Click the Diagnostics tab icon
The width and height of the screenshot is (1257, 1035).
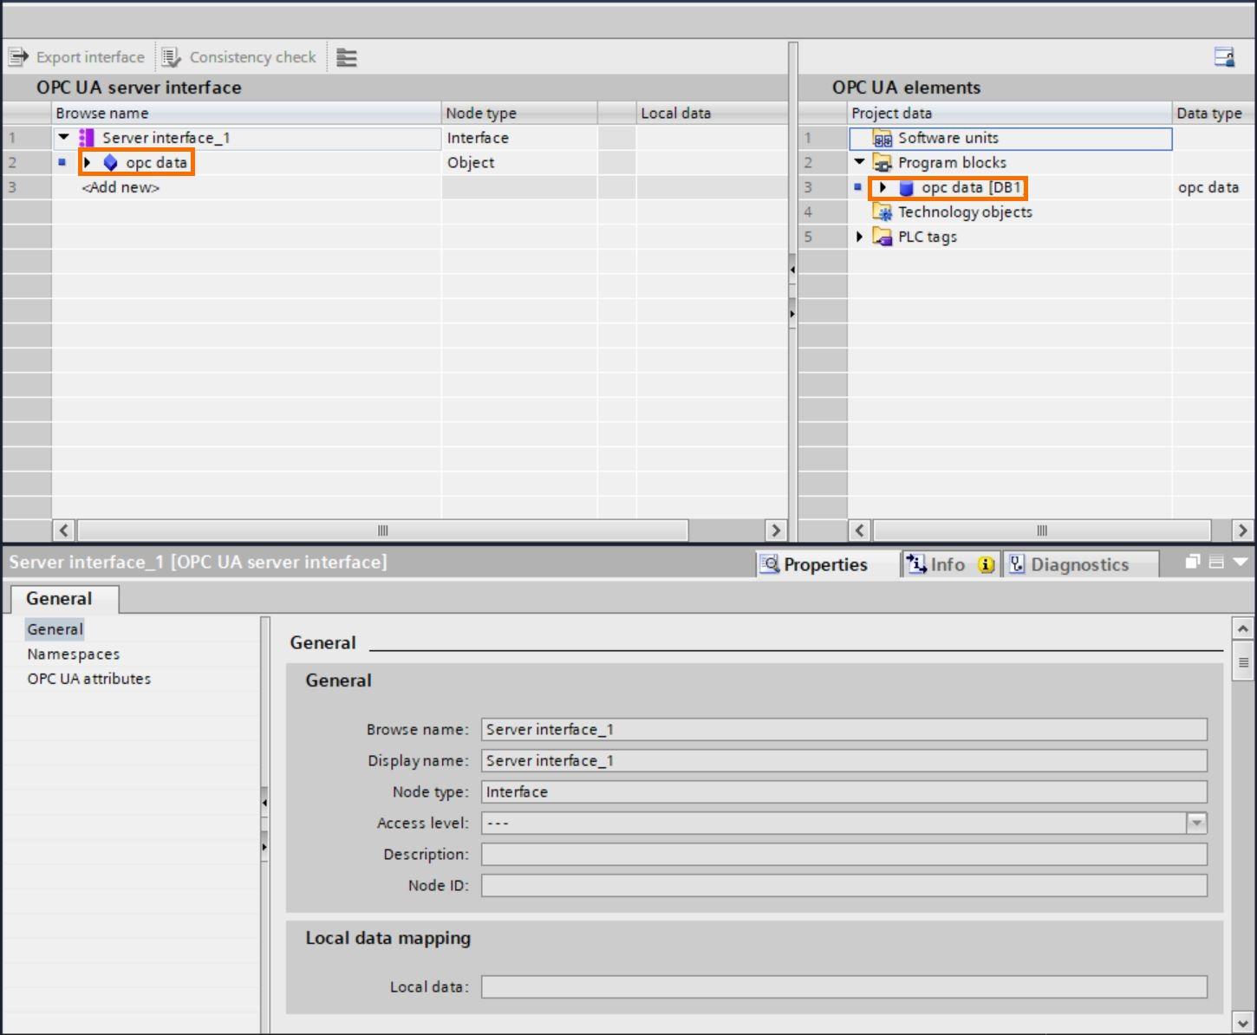(x=1017, y=564)
